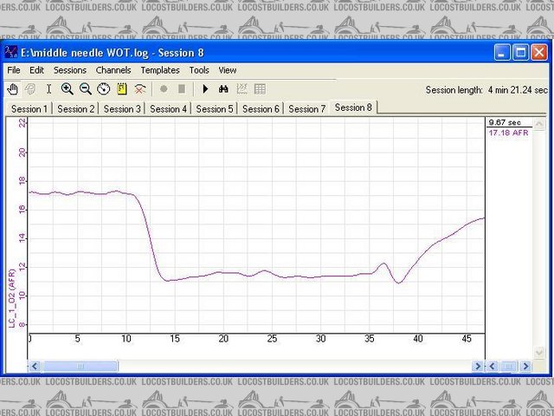
Task: Open the Sessions menu
Action: point(70,70)
